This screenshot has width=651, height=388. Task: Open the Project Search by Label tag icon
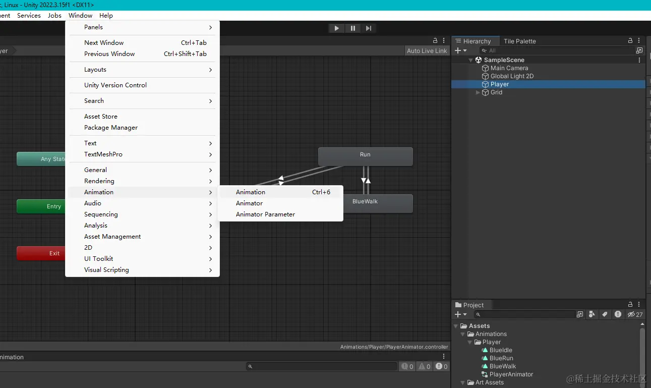pyautogui.click(x=605, y=314)
